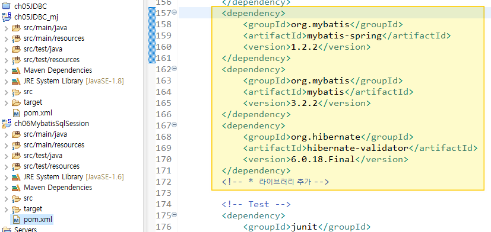Viewport: 491px width, 232px height.
Task: Click pom.xml file icon under ch05JDBC_mj
Action: (16, 113)
